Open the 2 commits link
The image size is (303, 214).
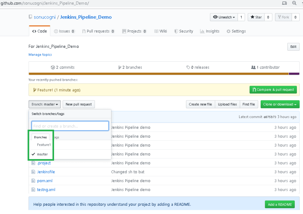pyautogui.click(x=63, y=67)
